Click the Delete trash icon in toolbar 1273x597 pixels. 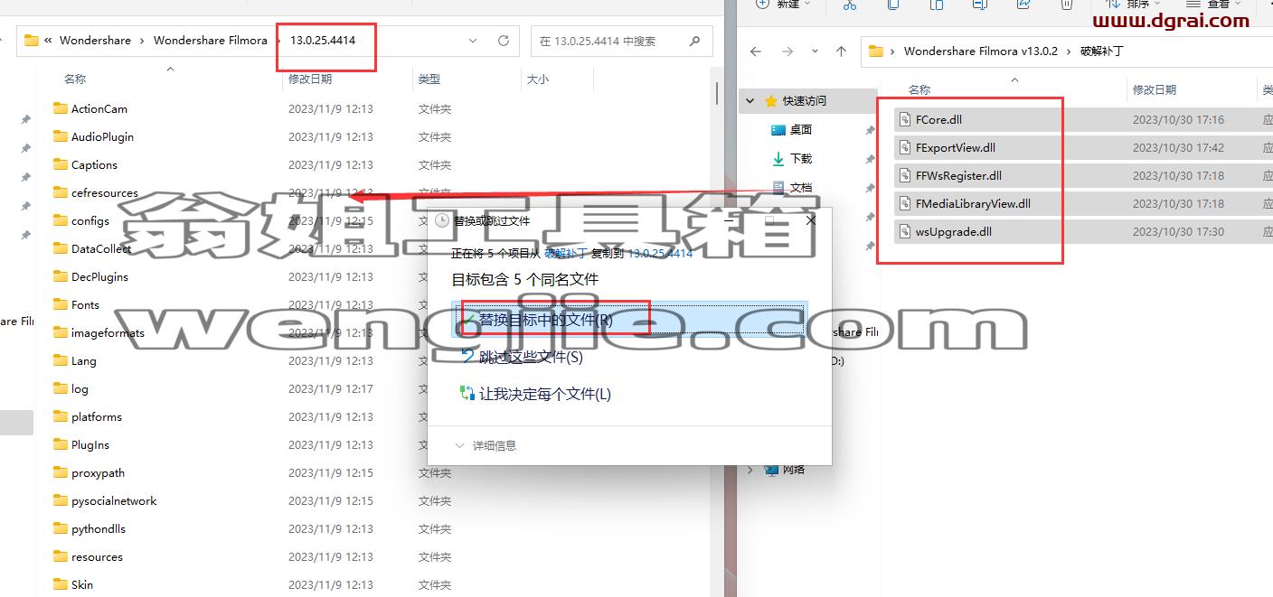(1066, 5)
